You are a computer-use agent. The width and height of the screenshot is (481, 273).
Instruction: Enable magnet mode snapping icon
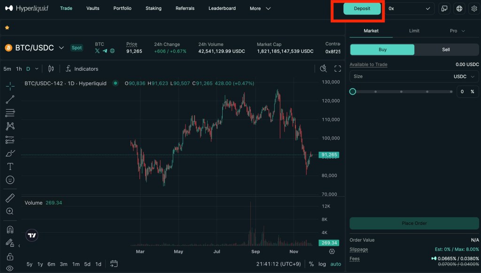click(10, 229)
